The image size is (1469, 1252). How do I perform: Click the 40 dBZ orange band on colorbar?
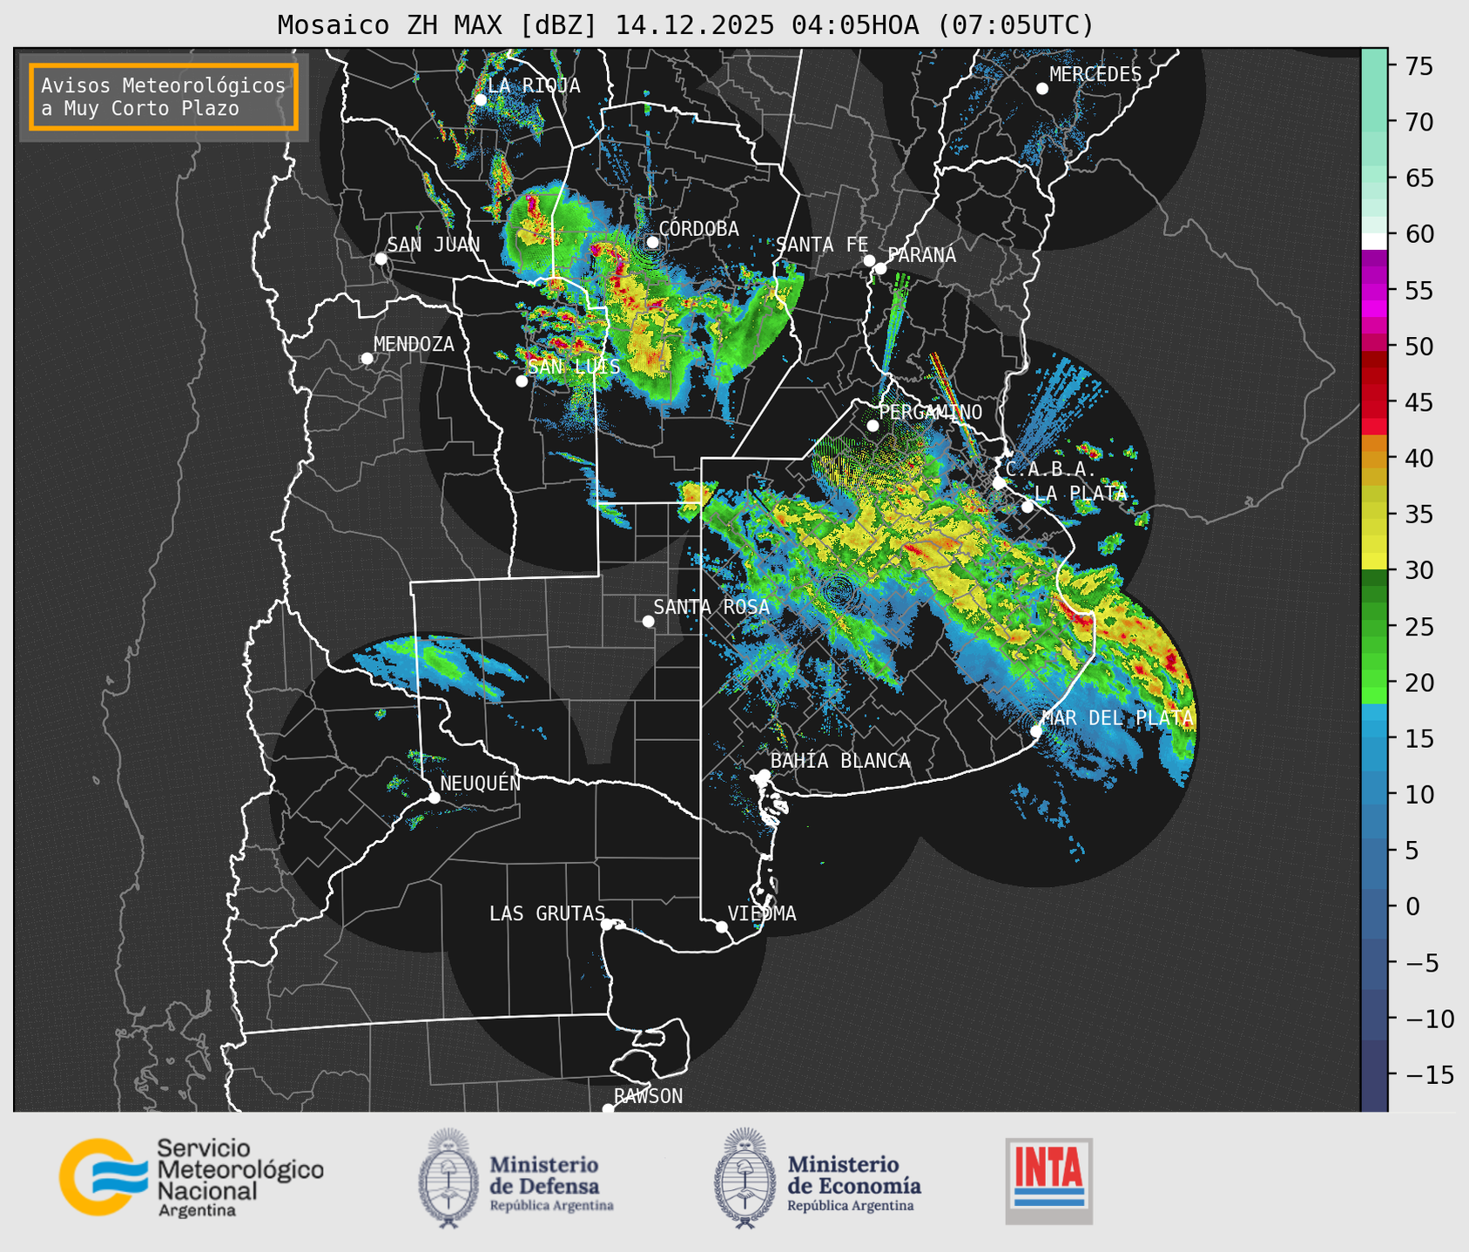tap(1374, 458)
